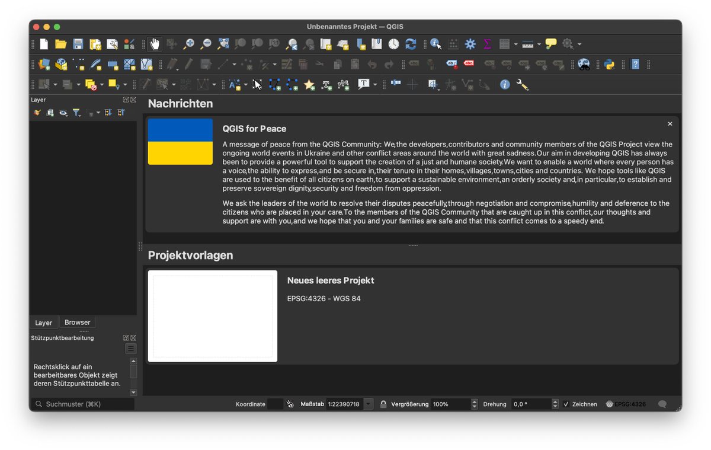This screenshot has width=711, height=450.
Task: Open the Layout Manager icon
Action: pyautogui.click(x=112, y=44)
